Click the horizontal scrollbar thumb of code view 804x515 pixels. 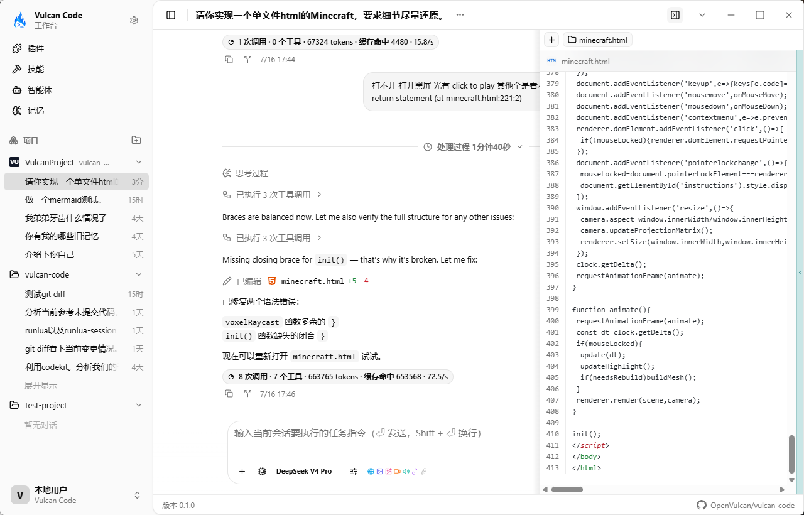click(567, 489)
